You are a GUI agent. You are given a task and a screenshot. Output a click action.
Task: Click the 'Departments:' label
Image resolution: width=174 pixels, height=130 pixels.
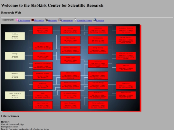click(x=8, y=20)
